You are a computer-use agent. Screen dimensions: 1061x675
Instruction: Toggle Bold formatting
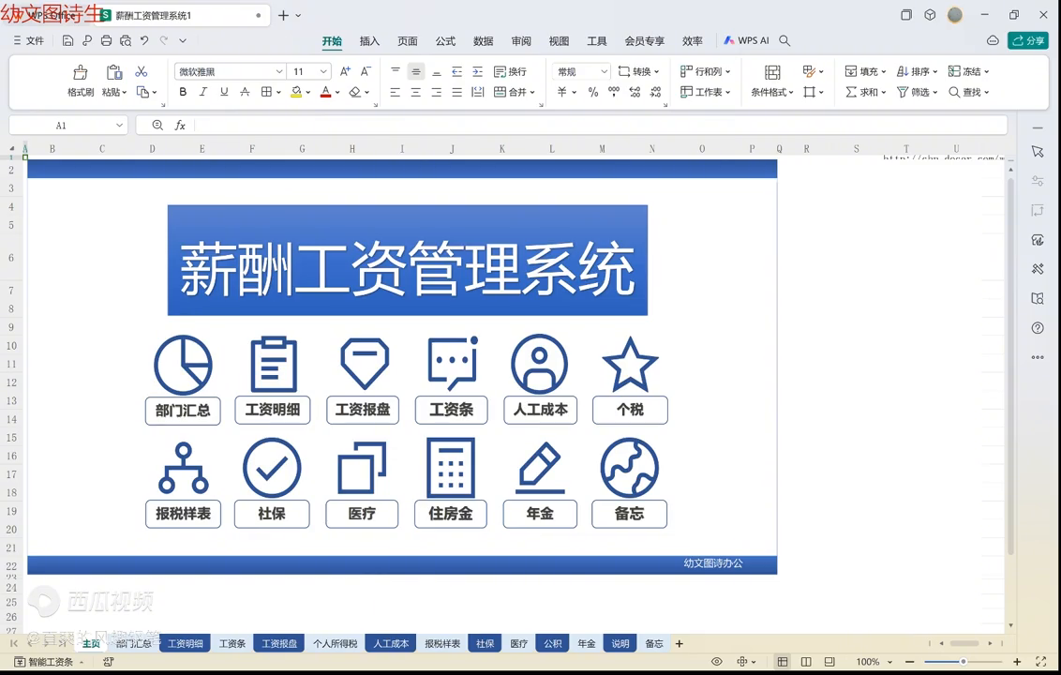click(183, 92)
